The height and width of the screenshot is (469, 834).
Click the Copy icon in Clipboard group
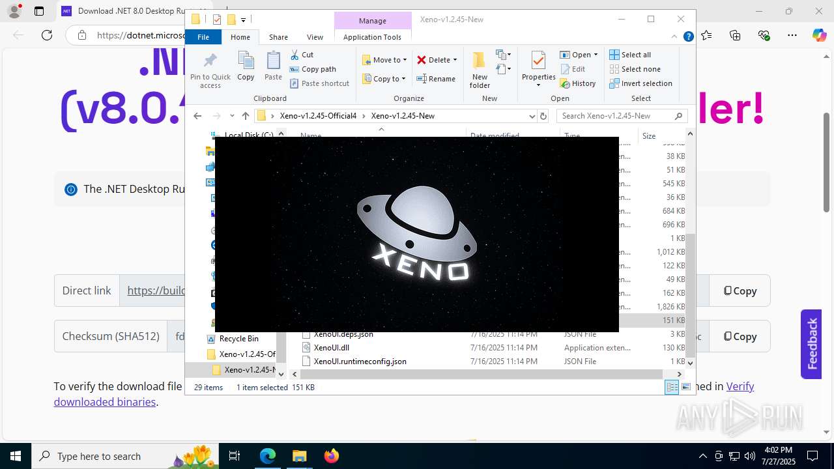coord(246,61)
